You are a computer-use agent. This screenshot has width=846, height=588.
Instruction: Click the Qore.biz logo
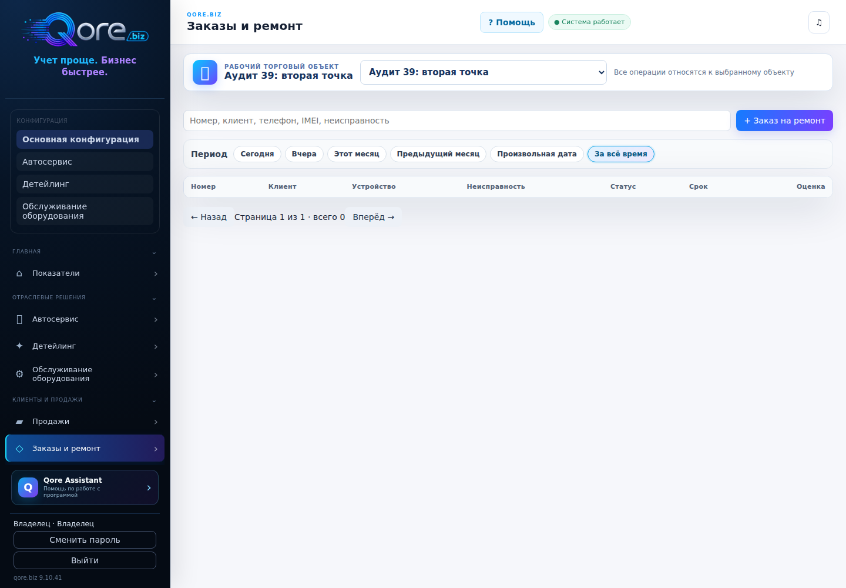click(x=85, y=29)
